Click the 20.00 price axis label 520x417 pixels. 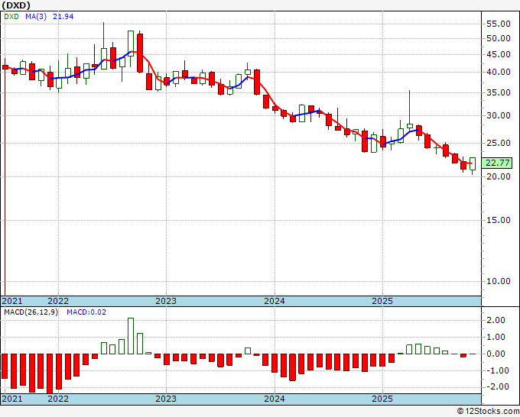[498, 176]
